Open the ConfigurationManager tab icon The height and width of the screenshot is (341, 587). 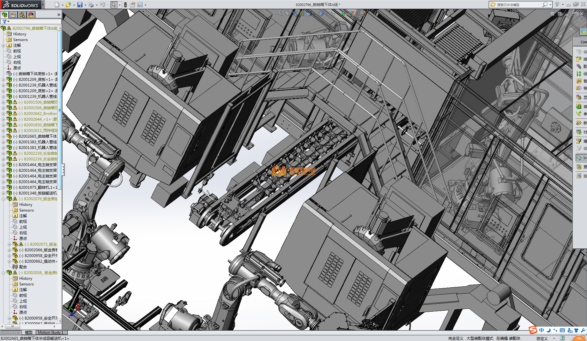pos(22,15)
